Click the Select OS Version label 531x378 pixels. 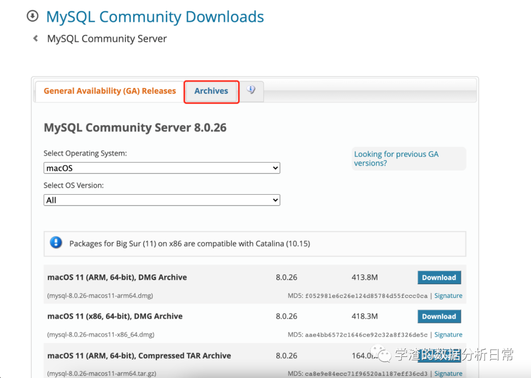[x=73, y=185]
